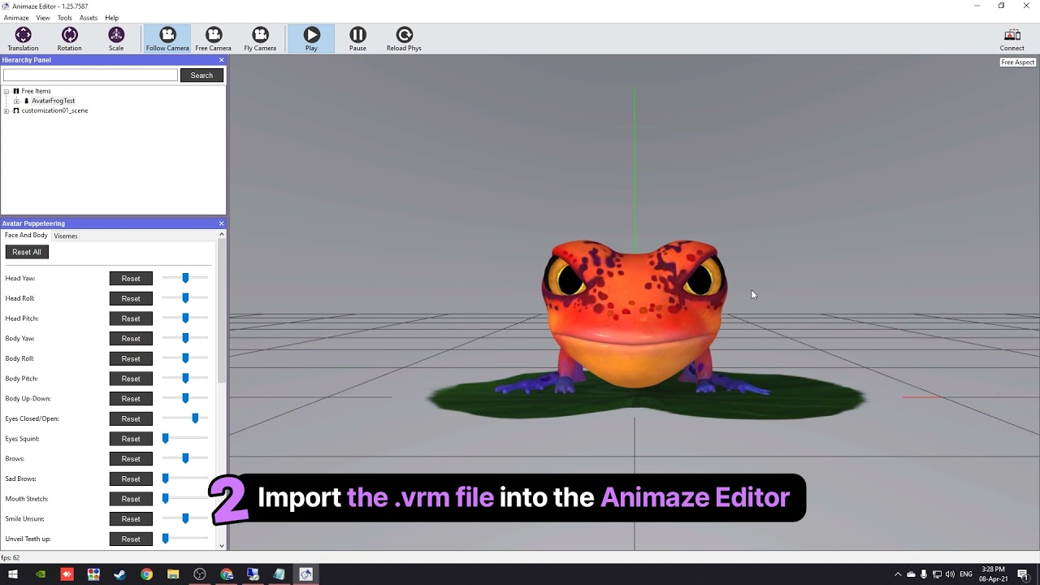Select the Translation tool
Screen dimensions: 1040x585
tap(23, 39)
